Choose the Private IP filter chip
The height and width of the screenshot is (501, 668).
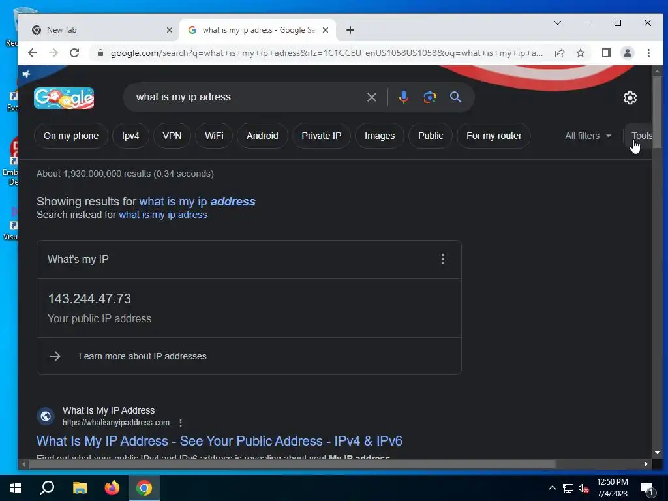[x=322, y=136]
